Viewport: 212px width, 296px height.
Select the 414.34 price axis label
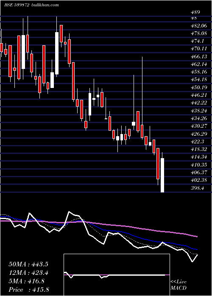click(199, 157)
